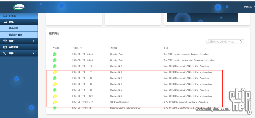255x118 pixels.
Task: Click timestamp 2024-06-17 01:11:11
Action: [83, 72]
